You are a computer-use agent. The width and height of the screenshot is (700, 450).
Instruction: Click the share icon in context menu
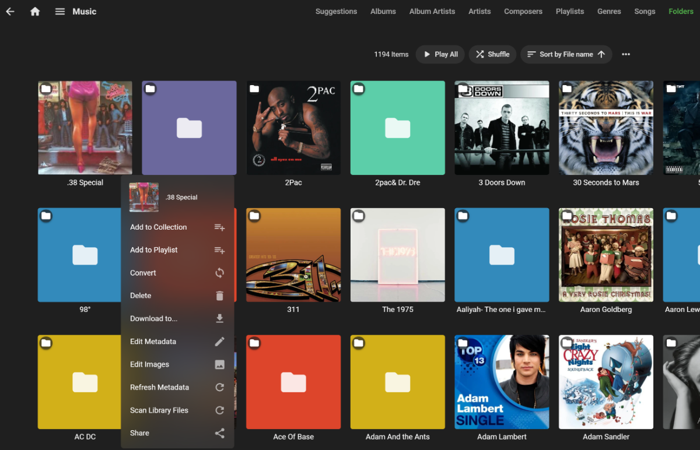point(219,433)
